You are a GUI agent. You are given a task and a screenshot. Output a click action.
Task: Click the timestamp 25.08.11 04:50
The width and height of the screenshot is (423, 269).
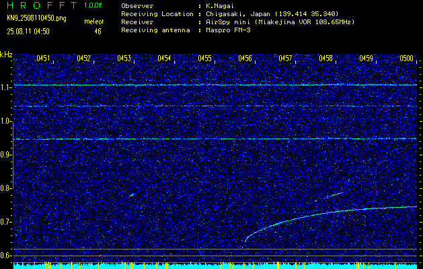click(28, 32)
